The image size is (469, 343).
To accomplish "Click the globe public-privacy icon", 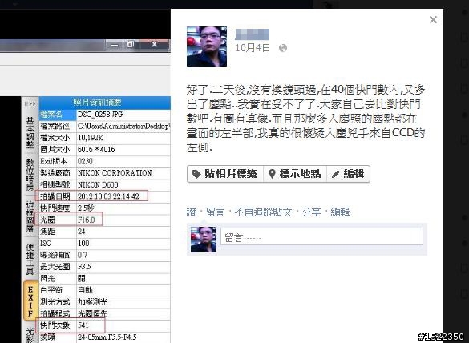I will (283, 48).
